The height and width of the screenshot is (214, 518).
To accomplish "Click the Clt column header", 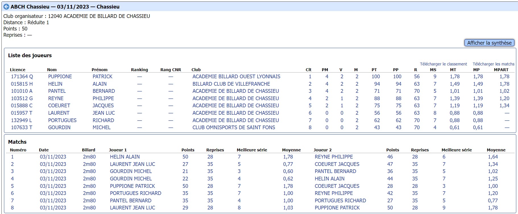I will [308, 70].
